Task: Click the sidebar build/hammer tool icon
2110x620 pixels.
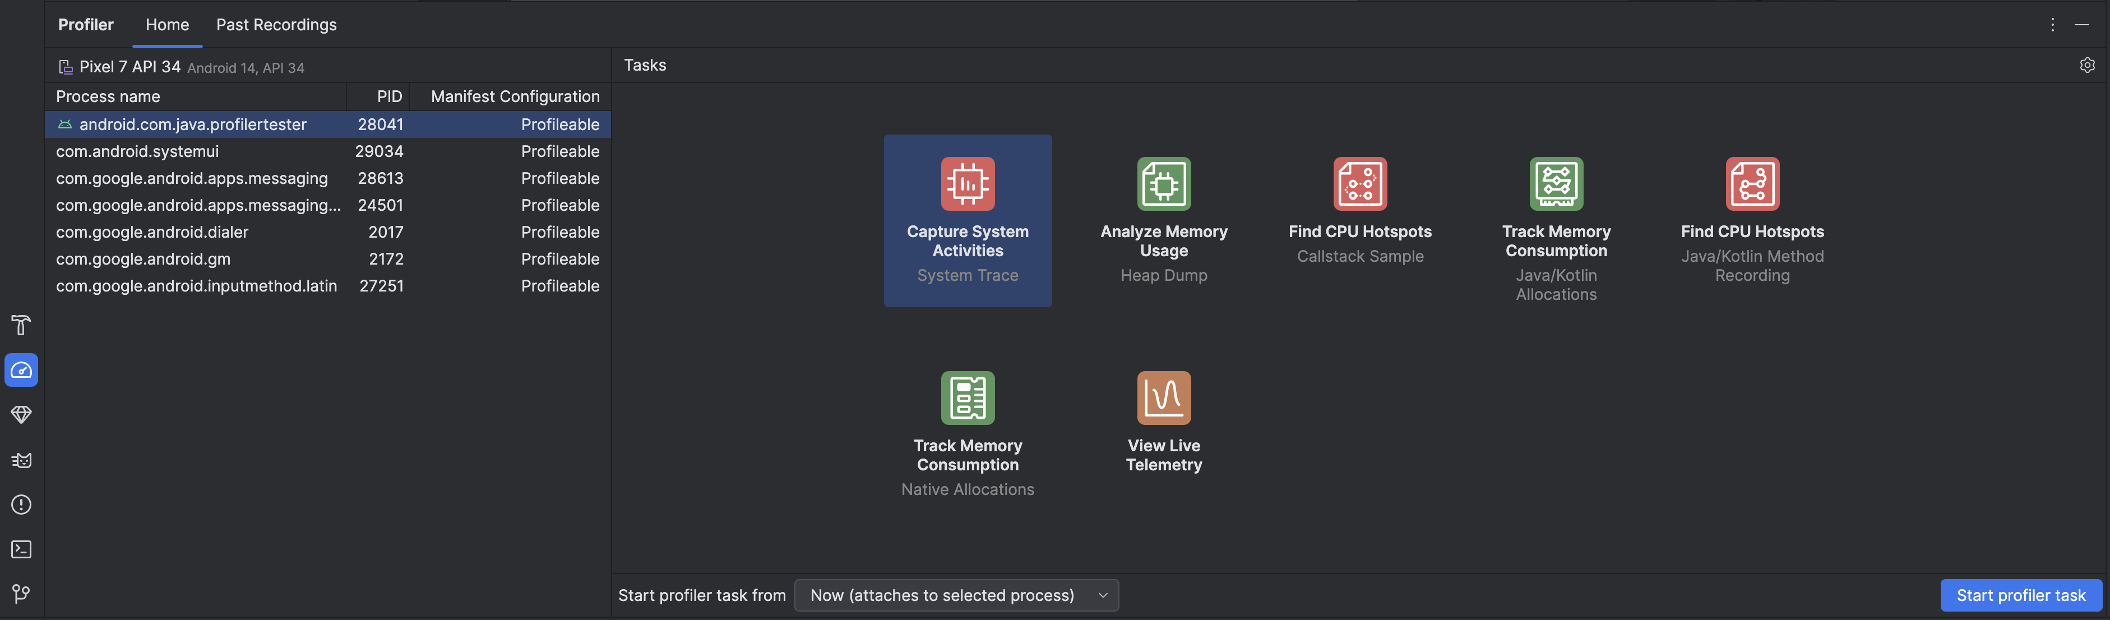Action: click(19, 326)
